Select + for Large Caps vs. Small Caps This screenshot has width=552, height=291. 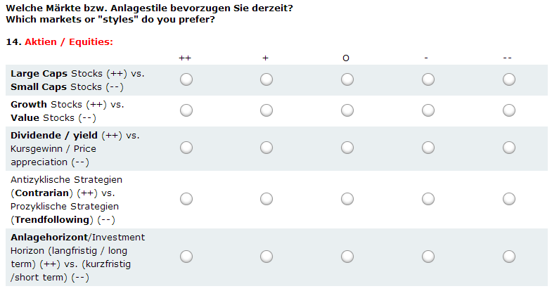pyautogui.click(x=267, y=79)
